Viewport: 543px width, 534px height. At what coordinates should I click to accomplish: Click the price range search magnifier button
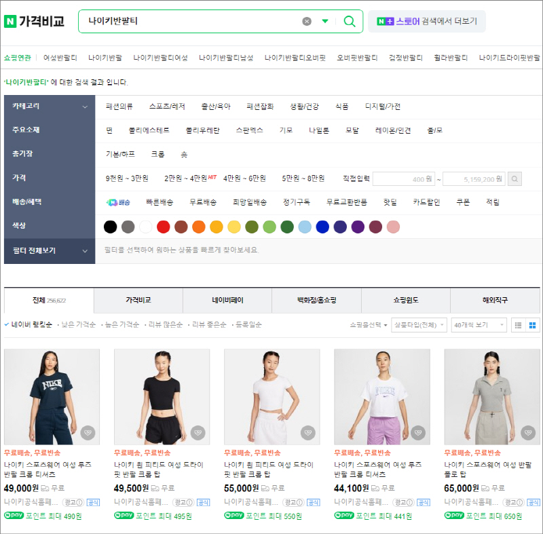point(514,179)
